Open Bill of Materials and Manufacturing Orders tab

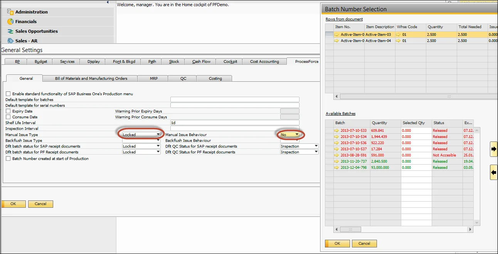tap(91, 78)
